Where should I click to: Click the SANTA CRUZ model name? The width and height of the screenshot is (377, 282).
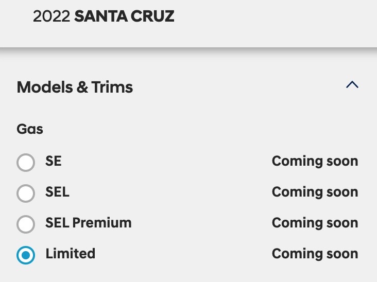pyautogui.click(x=124, y=16)
